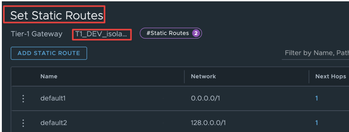The height and width of the screenshot is (132, 349).
Task: Click the divider between Name and Network columns
Action: 184,77
